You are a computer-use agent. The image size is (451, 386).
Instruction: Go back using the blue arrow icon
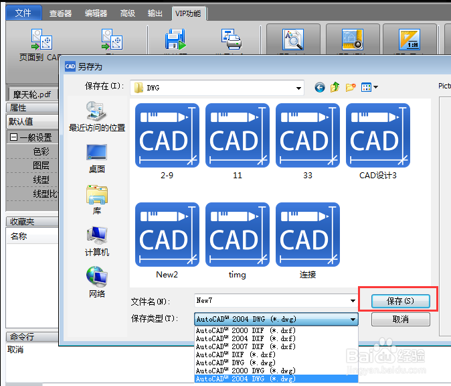320,87
